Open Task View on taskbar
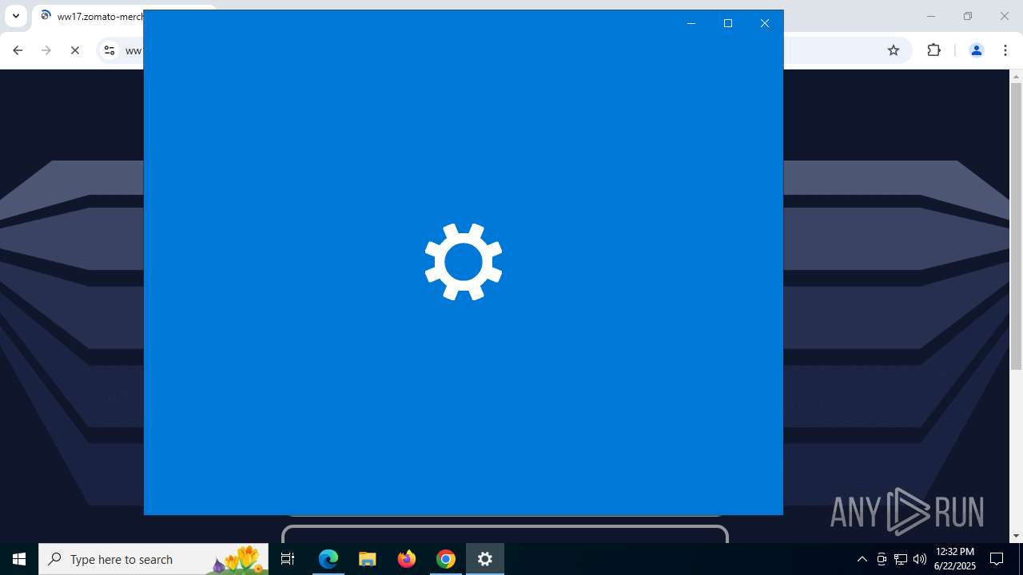This screenshot has height=575, width=1023. [x=288, y=559]
